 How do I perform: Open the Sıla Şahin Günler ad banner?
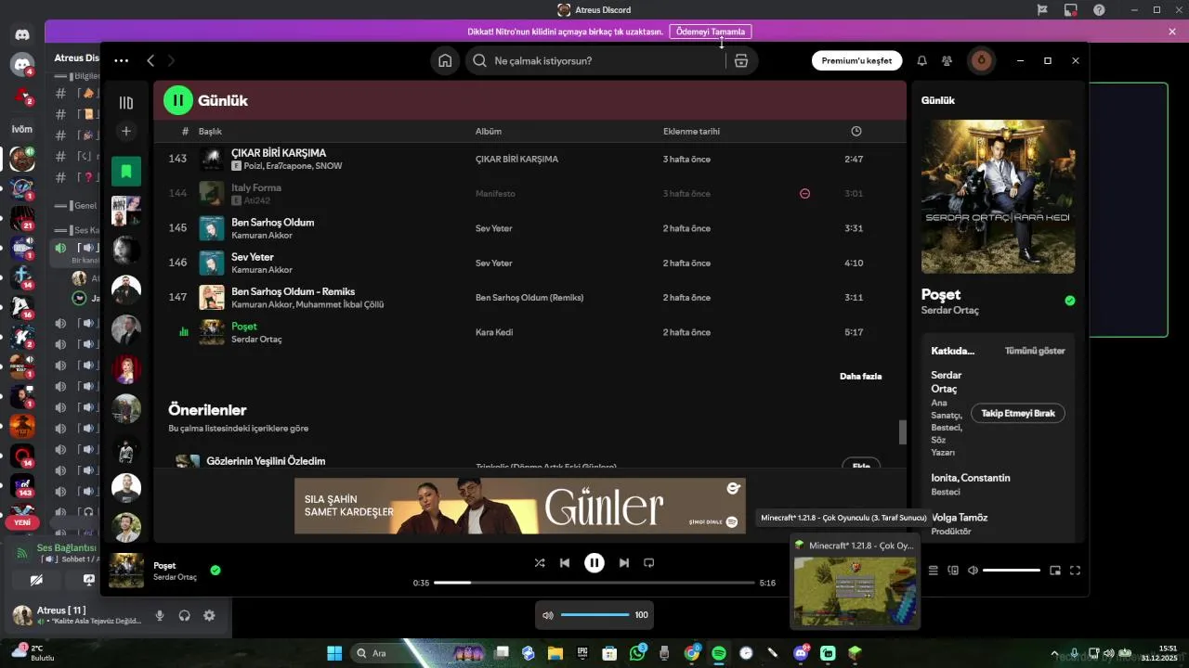click(x=520, y=506)
